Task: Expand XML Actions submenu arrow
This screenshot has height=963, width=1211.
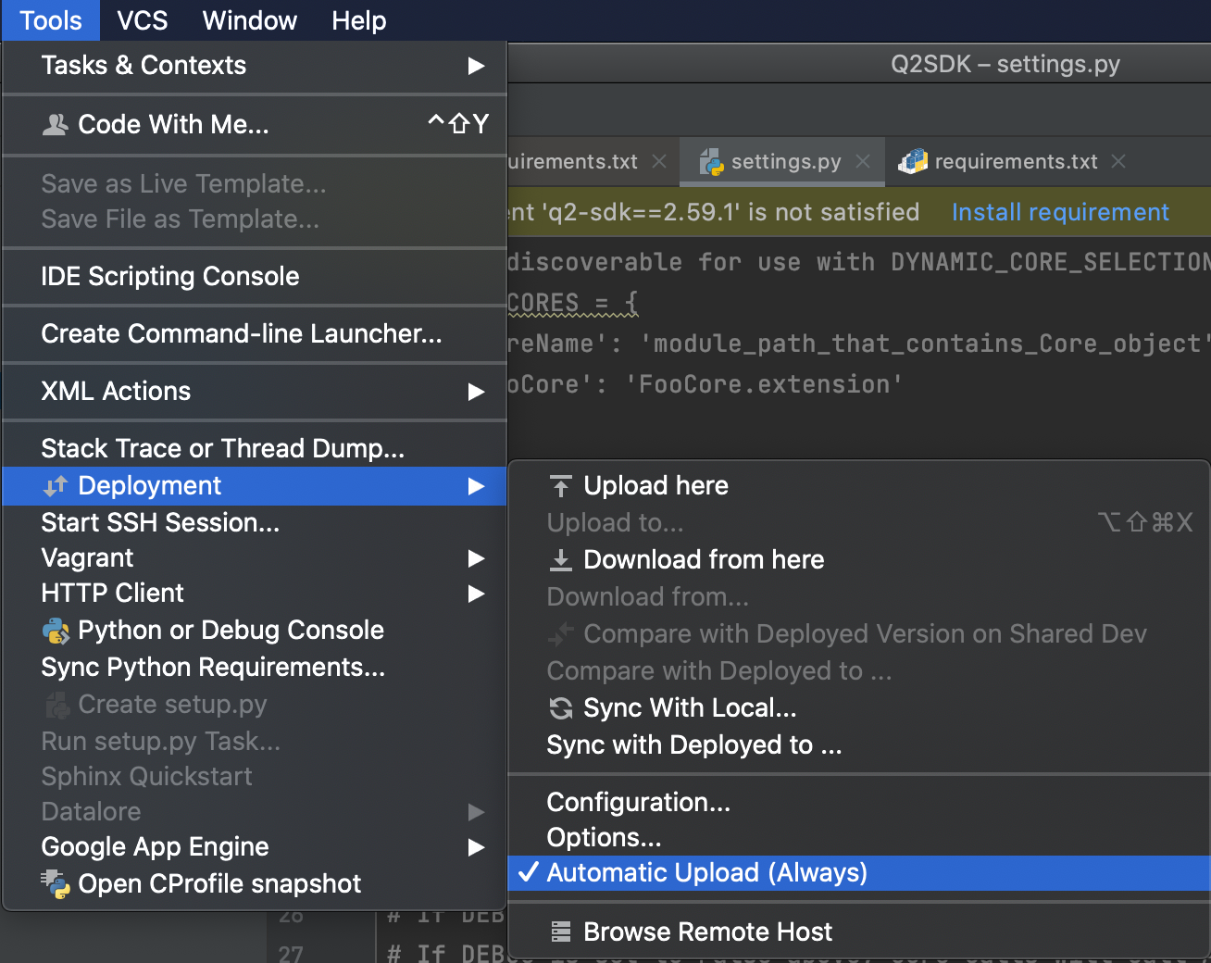Action: tap(476, 392)
